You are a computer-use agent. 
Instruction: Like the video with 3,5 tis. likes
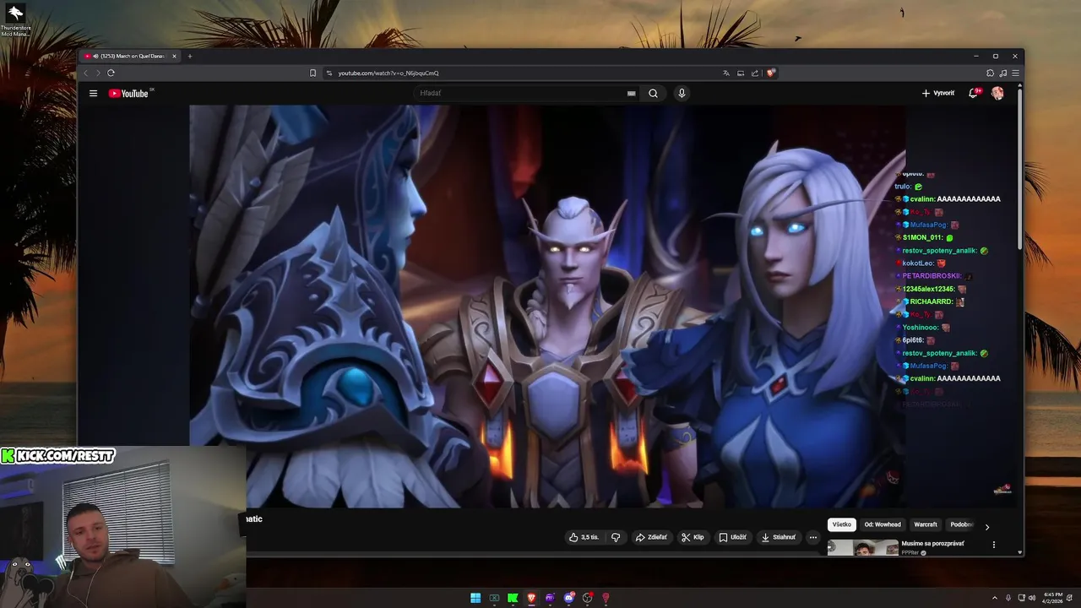[x=584, y=537]
